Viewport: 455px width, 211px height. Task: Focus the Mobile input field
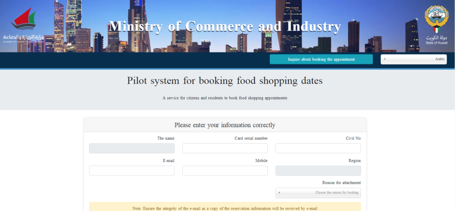coord(225,171)
